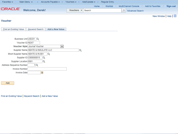178x134 pixels.
Task: Focus the header Search input box
Action: click(x=102, y=10)
